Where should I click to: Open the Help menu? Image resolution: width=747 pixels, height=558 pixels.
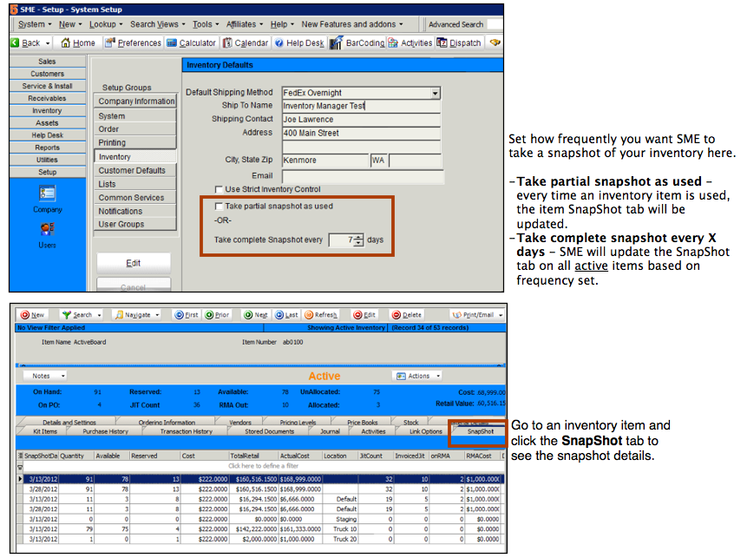[282, 24]
